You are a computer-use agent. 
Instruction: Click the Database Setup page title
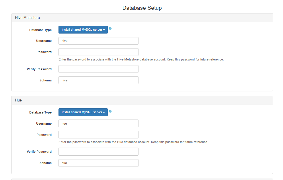[x=142, y=8]
